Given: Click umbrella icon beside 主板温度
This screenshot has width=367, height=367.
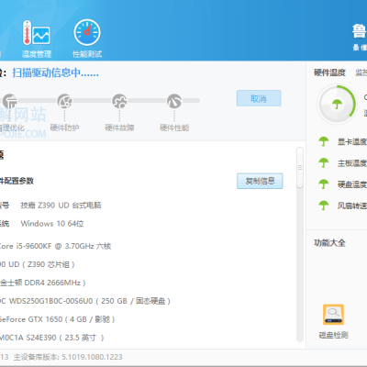Looking at the screenshot, I should (x=324, y=163).
